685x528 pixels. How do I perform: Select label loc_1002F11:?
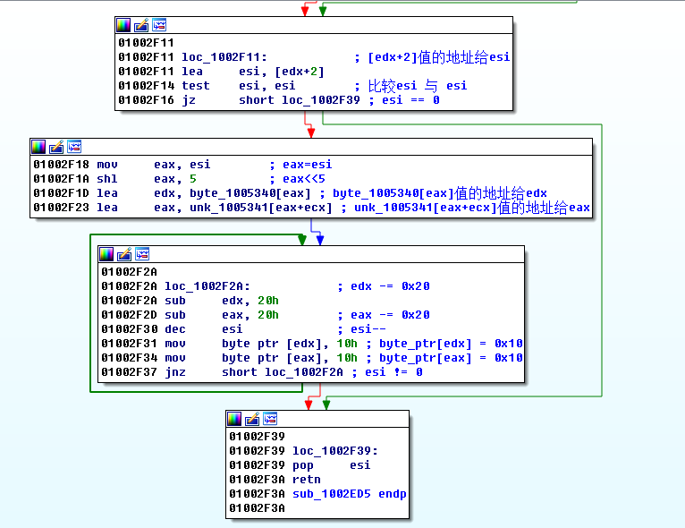click(x=224, y=56)
